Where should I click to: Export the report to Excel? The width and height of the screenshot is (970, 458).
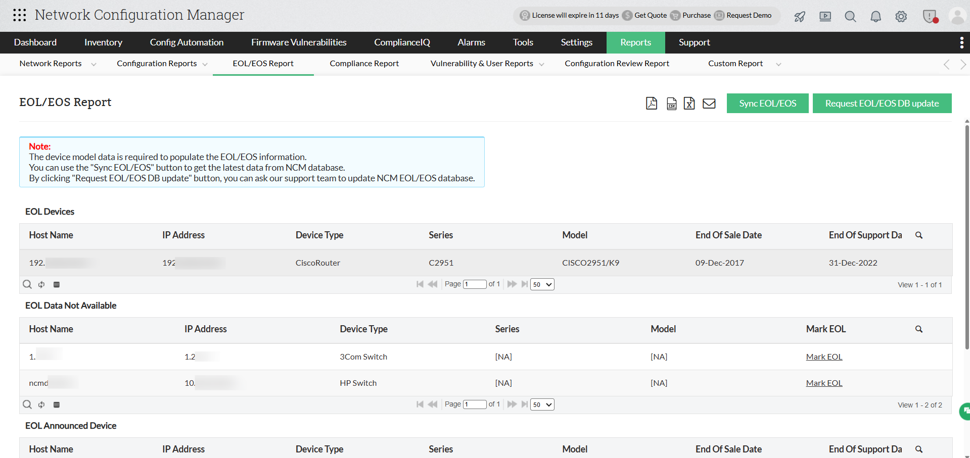[x=689, y=103]
